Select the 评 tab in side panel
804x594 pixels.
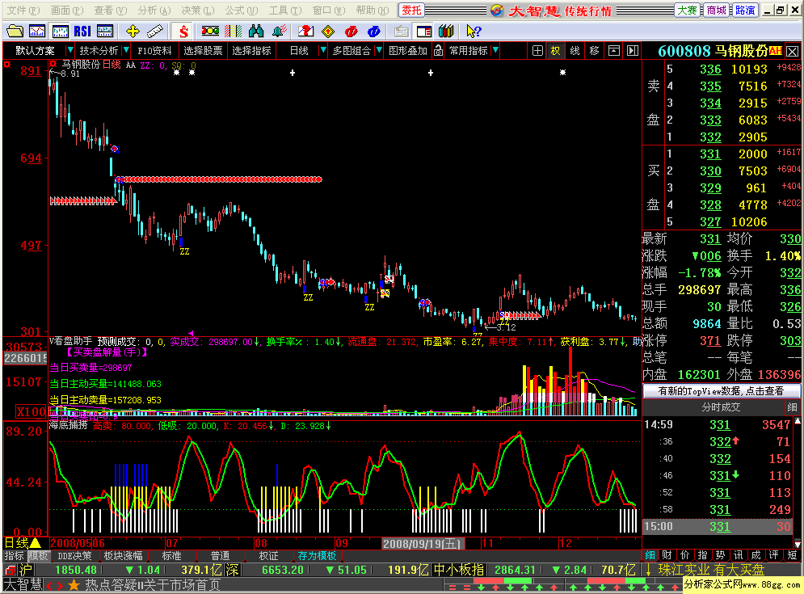click(774, 555)
